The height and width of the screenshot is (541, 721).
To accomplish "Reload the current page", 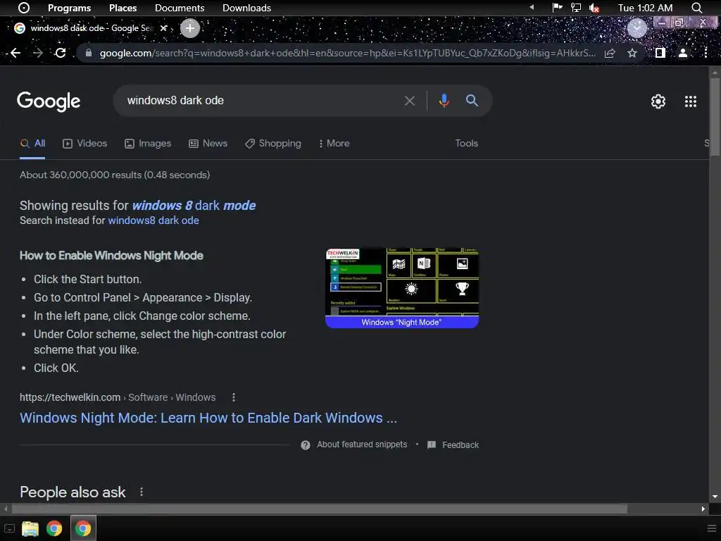I will [61, 53].
